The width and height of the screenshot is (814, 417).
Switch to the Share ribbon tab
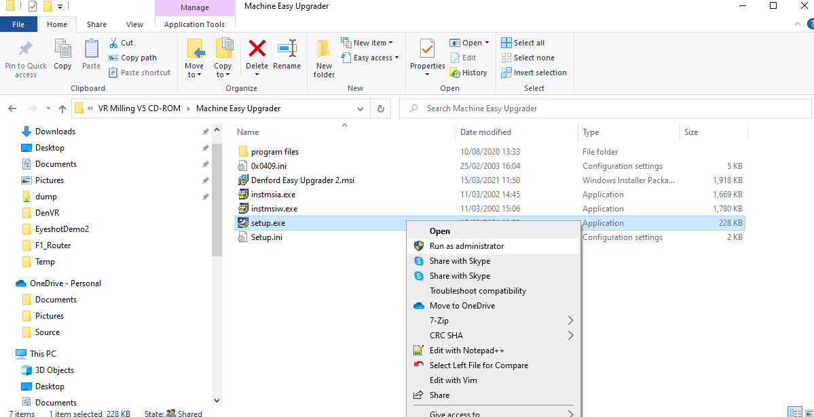point(96,24)
